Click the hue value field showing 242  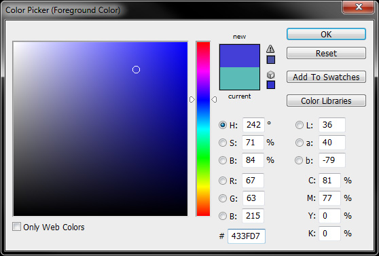(x=253, y=125)
